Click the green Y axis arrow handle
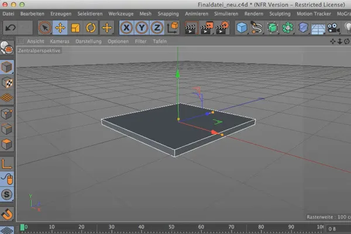The image size is (351, 234). click(178, 74)
